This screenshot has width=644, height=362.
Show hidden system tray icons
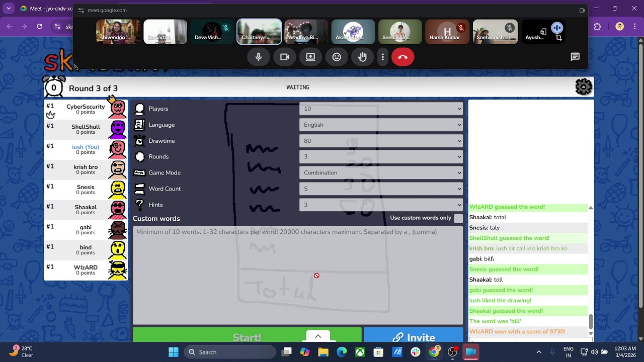click(x=539, y=352)
